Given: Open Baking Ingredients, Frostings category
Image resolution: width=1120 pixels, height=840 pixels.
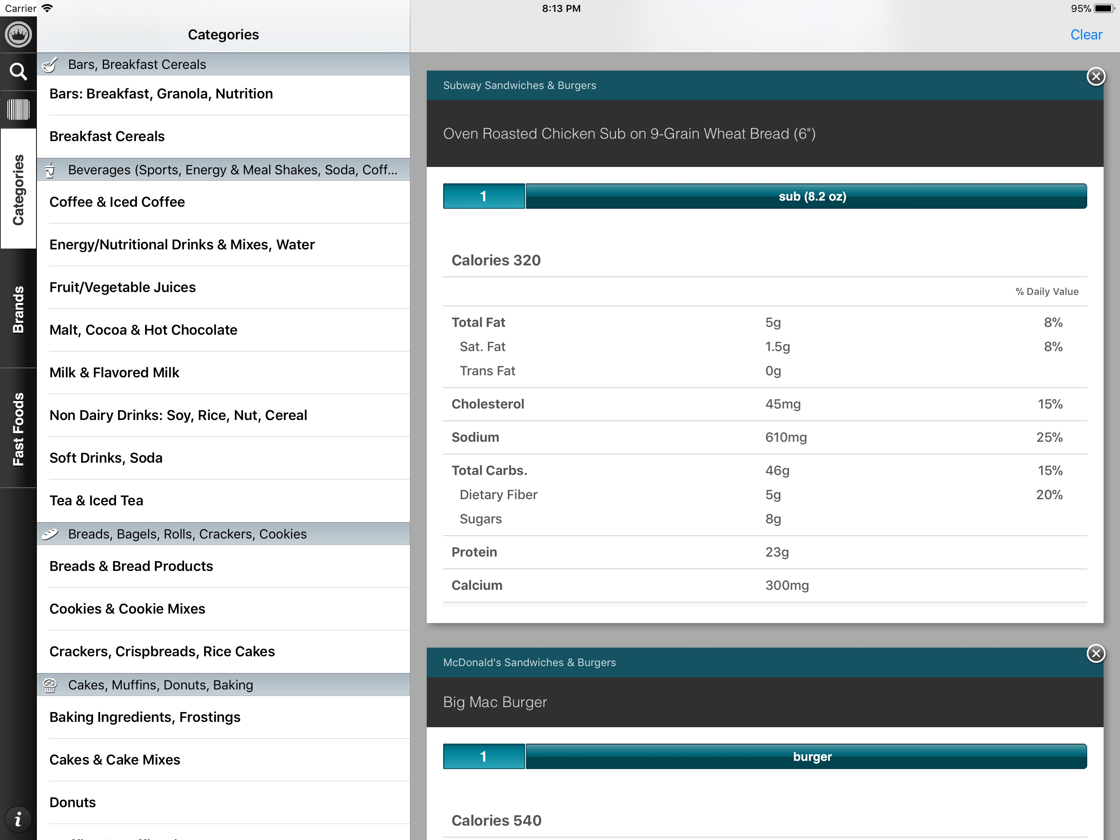Looking at the screenshot, I should pos(223,717).
